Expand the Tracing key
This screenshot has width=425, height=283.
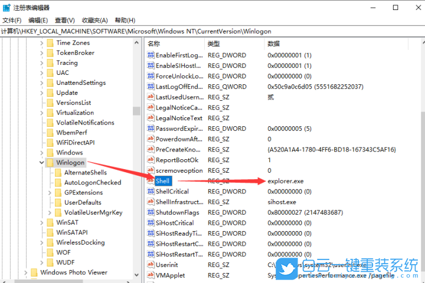(x=41, y=63)
